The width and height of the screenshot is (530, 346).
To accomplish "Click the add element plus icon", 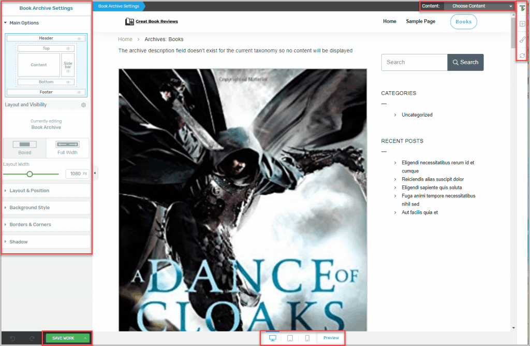I will (523, 24).
